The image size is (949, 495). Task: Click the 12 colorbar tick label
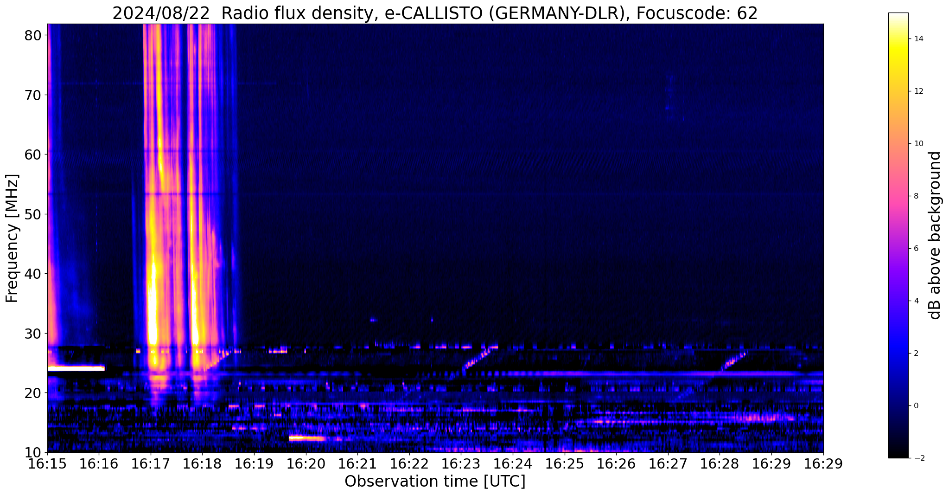[918, 91]
